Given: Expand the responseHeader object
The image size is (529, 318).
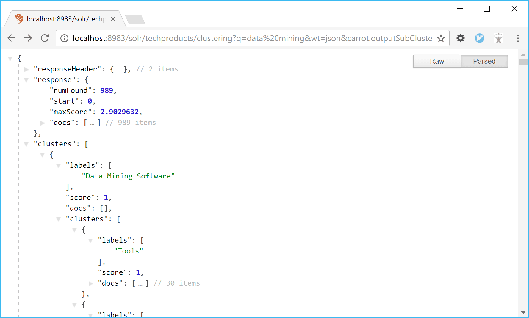Looking at the screenshot, I should [x=26, y=69].
